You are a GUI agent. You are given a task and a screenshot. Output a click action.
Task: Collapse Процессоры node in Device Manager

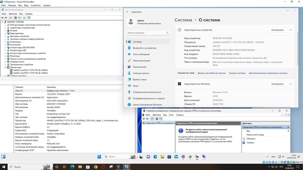[x=5, y=67]
